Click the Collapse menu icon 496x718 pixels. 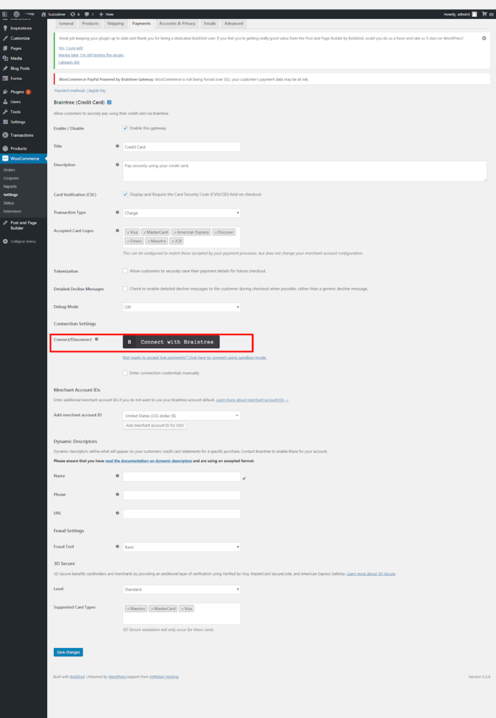[x=6, y=241]
